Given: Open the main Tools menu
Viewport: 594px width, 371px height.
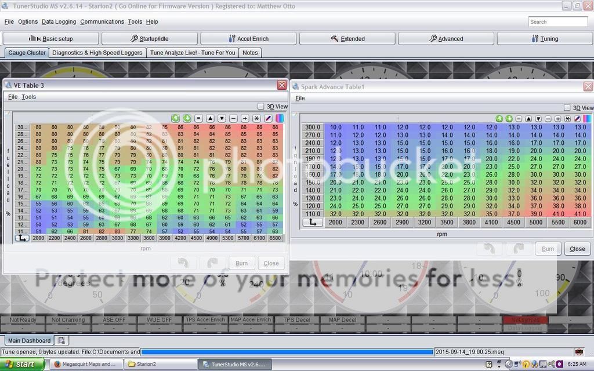Looking at the screenshot, I should click(x=135, y=21).
